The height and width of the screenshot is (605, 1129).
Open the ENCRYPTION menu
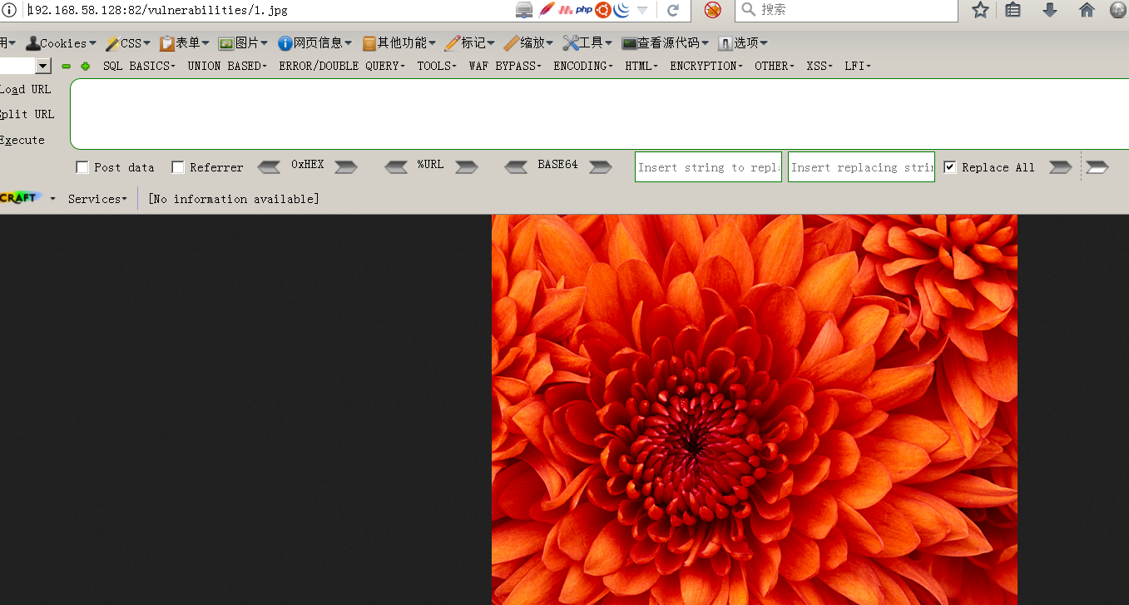point(706,66)
